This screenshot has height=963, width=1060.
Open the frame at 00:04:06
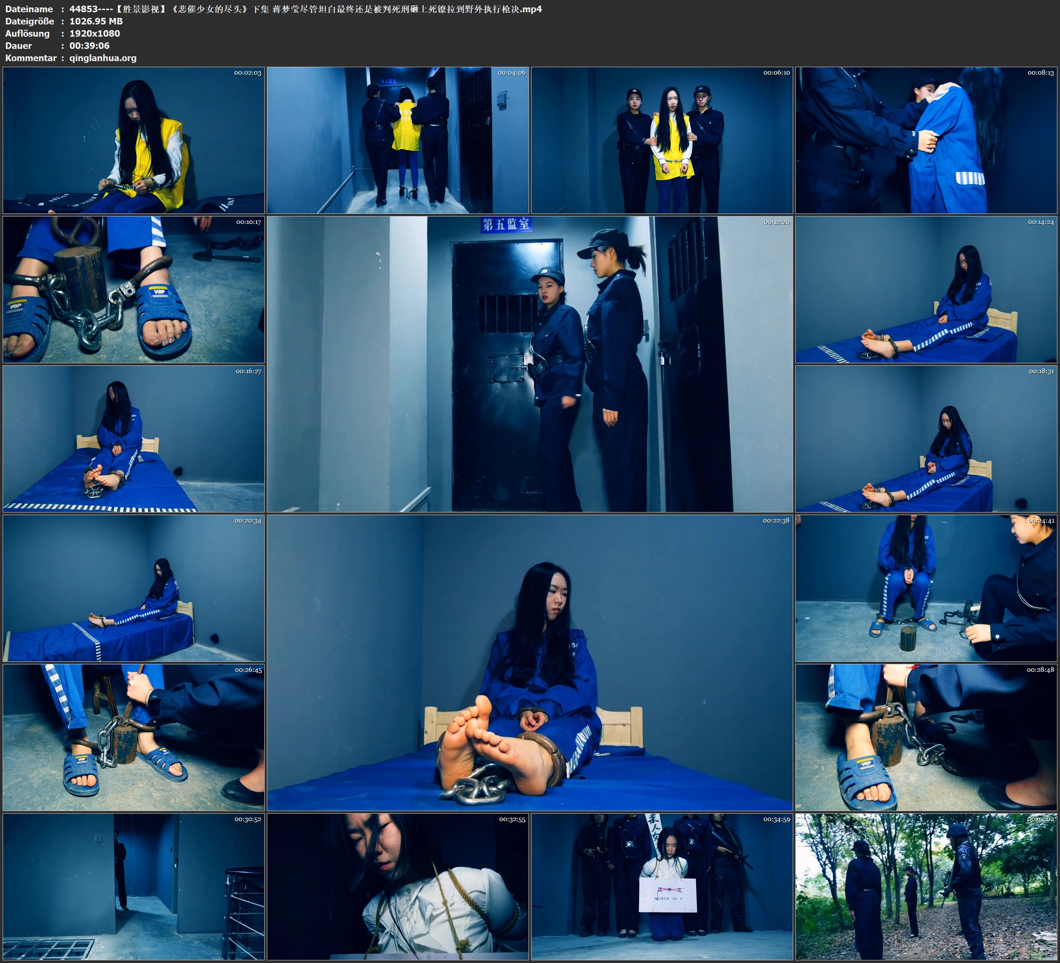[397, 141]
